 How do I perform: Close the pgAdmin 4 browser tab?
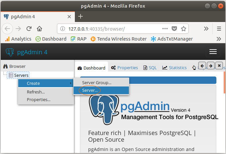click(69, 17)
